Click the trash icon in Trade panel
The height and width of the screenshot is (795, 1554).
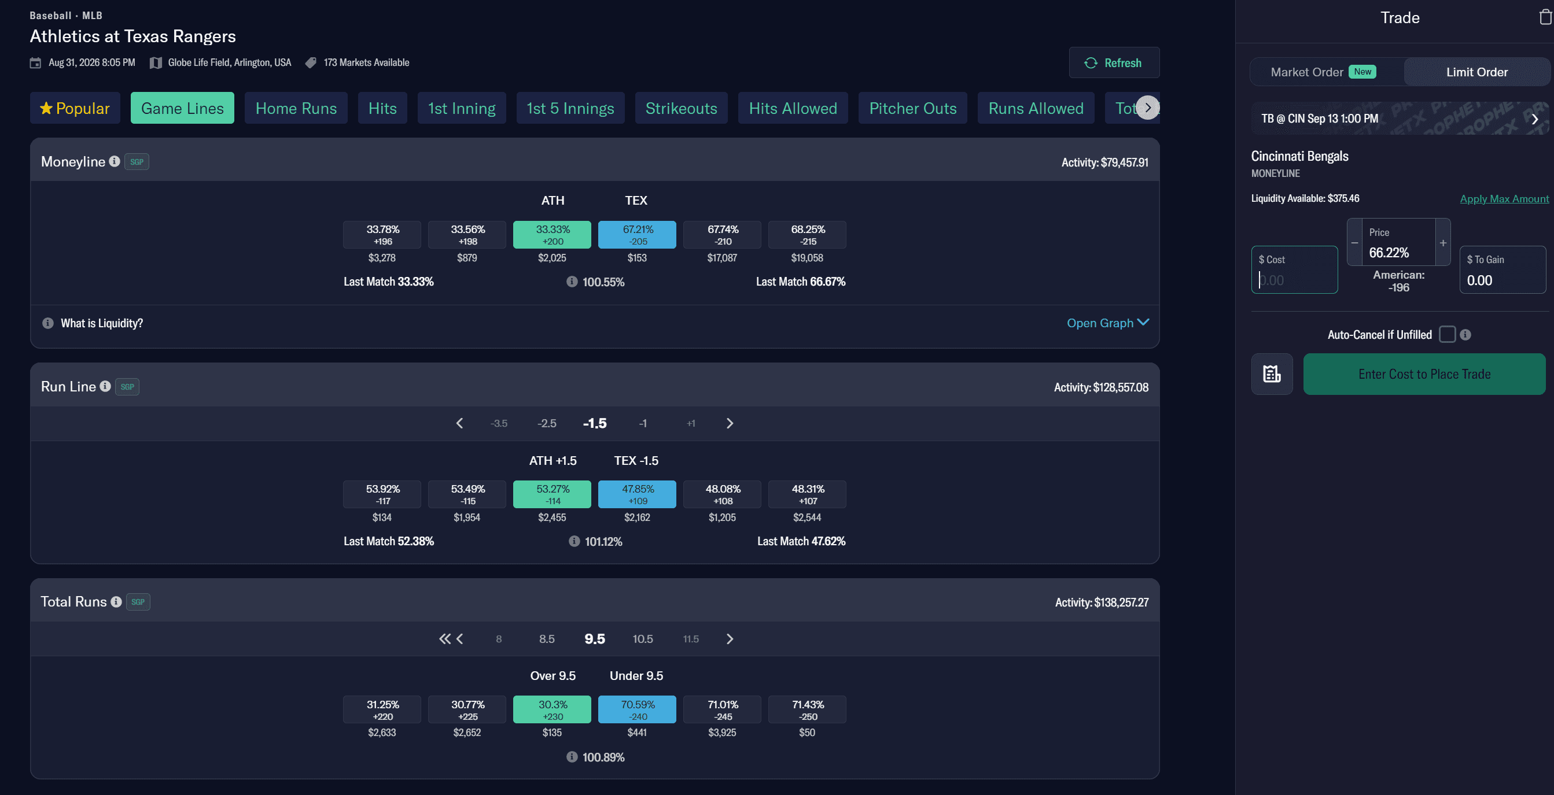1545,17
